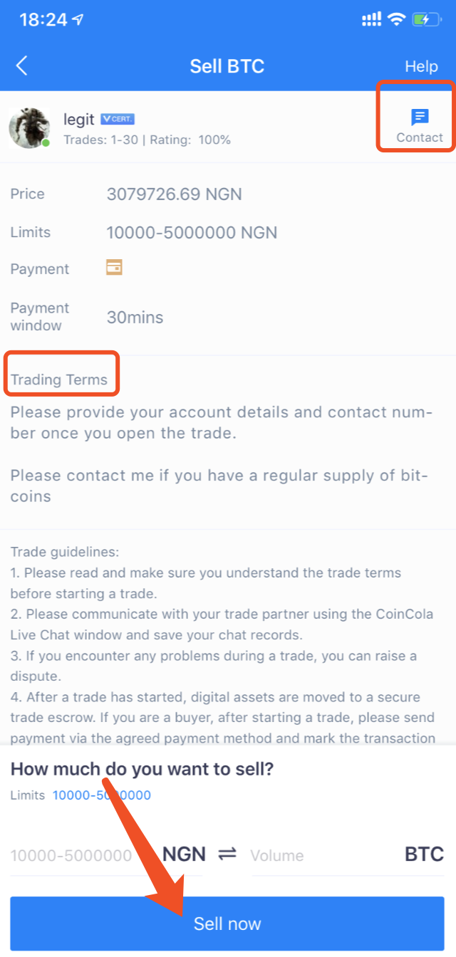Screen dimensions: 456x957
Task: Open the Help link in header
Action: [x=421, y=66]
